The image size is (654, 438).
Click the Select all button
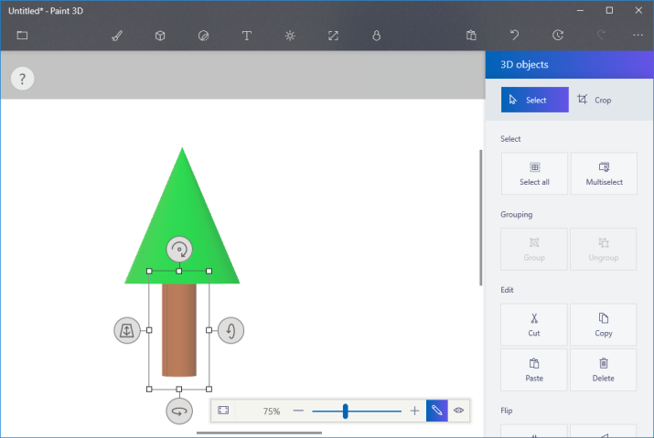534,174
